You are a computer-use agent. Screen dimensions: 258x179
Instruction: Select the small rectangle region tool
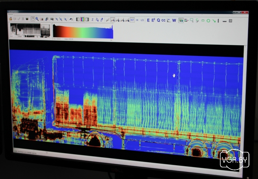point(203,20)
